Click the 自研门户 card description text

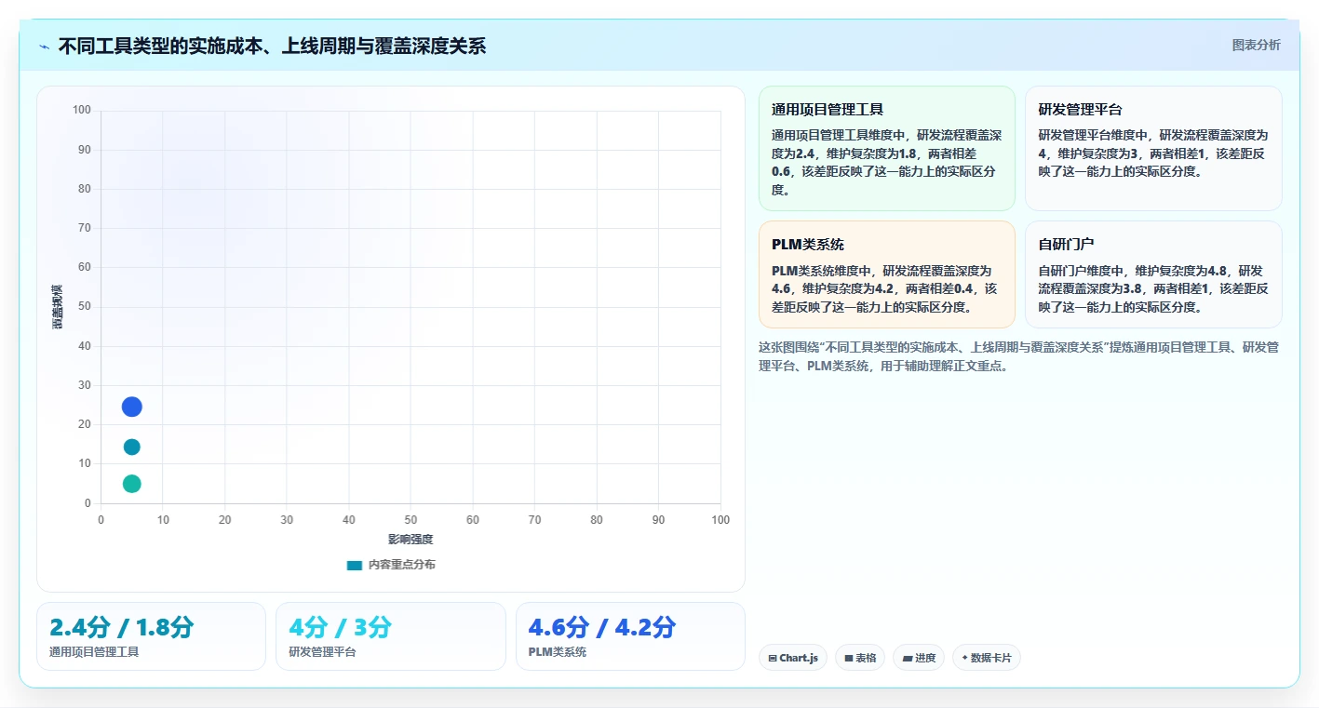[1153, 288]
